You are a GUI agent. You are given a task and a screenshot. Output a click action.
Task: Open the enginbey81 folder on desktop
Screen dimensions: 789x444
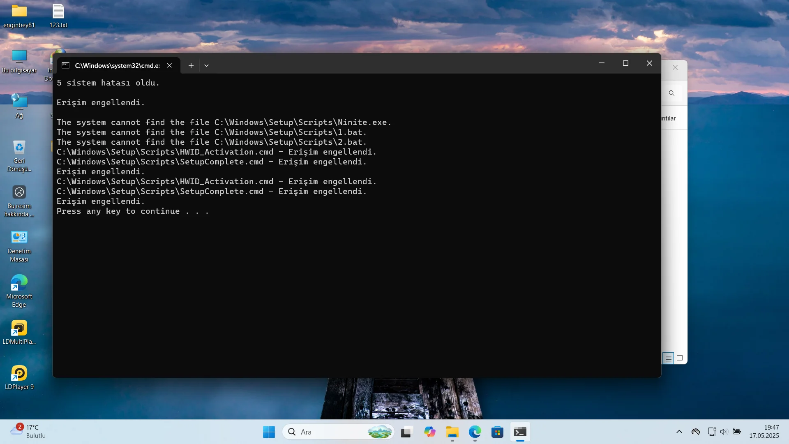(x=19, y=16)
